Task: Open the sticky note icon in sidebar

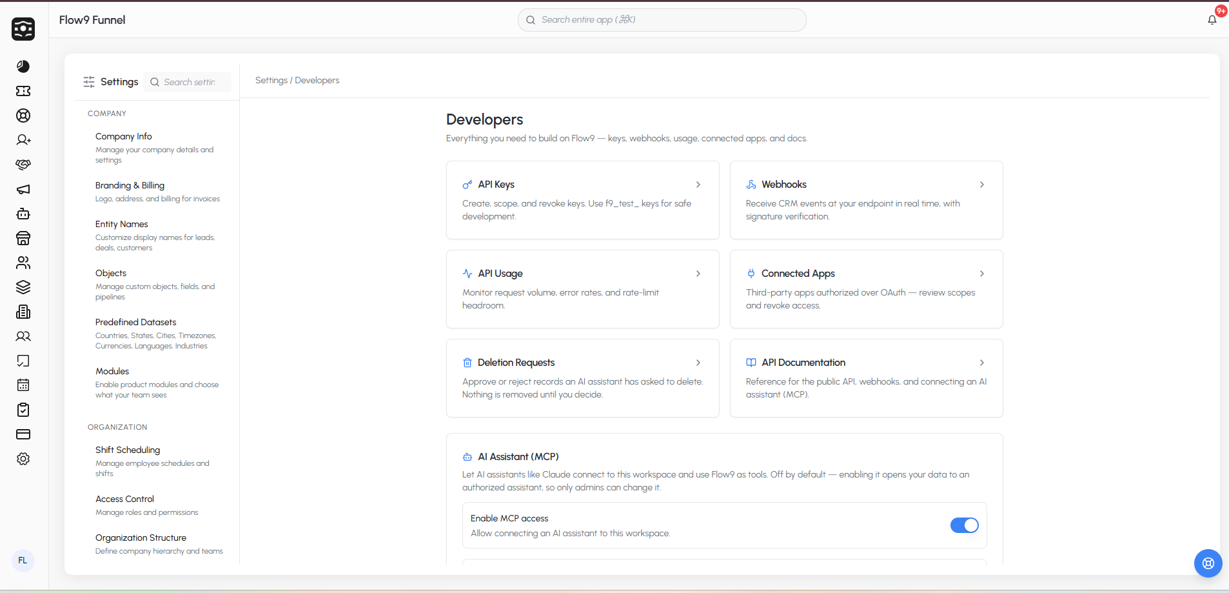Action: click(x=23, y=361)
